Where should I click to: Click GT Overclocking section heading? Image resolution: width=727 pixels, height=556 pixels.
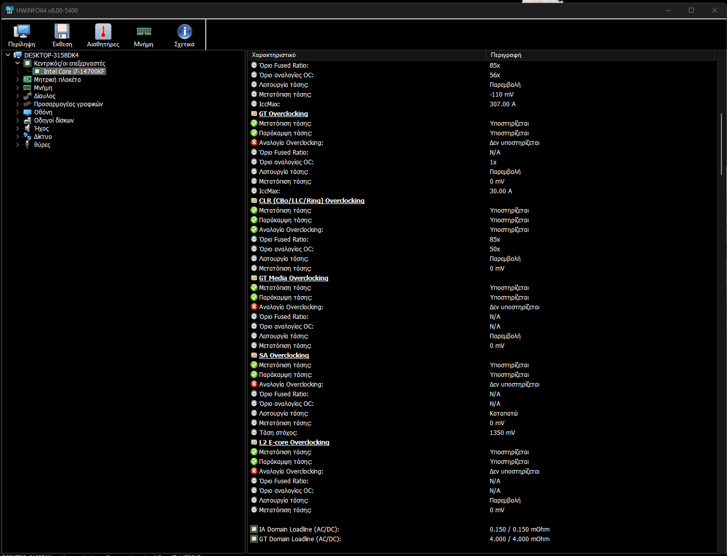(x=284, y=114)
